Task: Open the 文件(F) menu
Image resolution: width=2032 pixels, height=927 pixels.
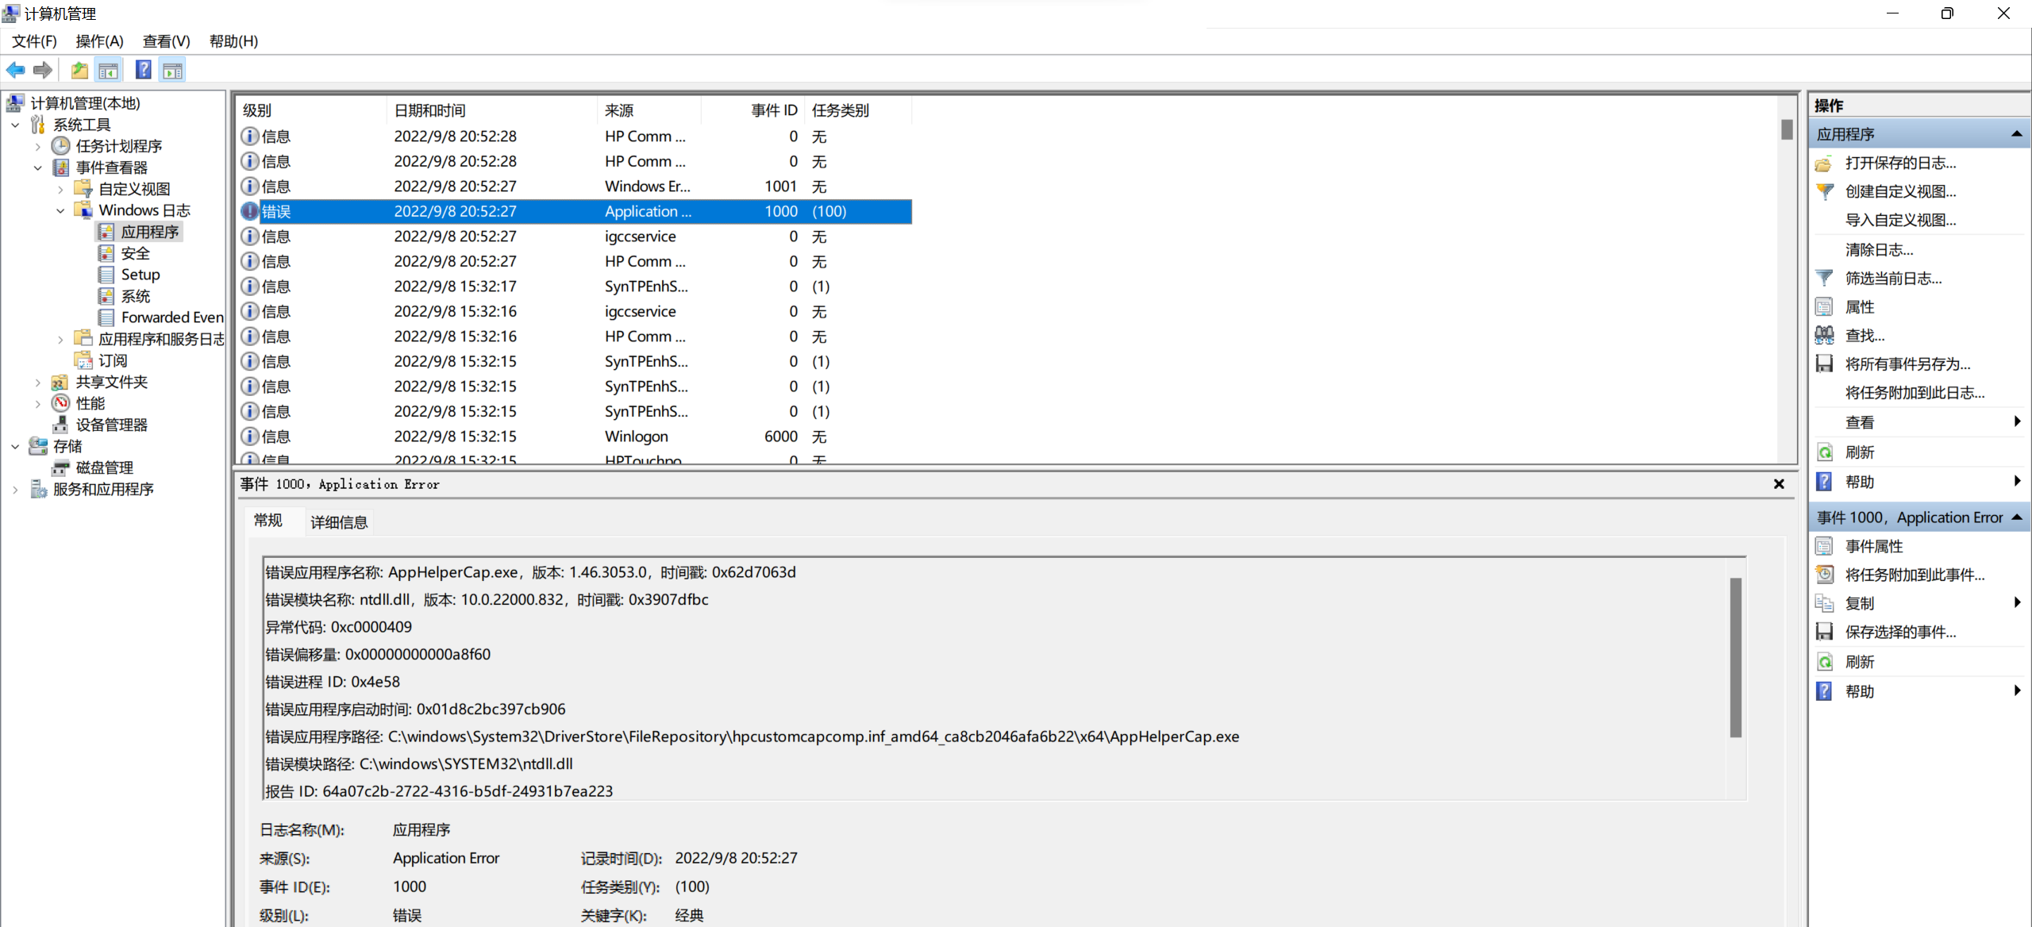Action: pyautogui.click(x=34, y=41)
